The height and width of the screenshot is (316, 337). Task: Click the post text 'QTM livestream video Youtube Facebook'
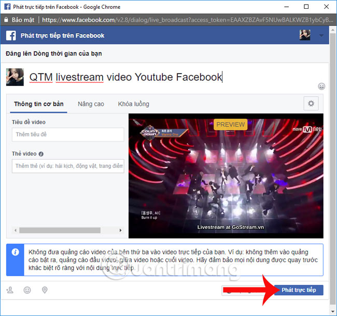point(126,77)
